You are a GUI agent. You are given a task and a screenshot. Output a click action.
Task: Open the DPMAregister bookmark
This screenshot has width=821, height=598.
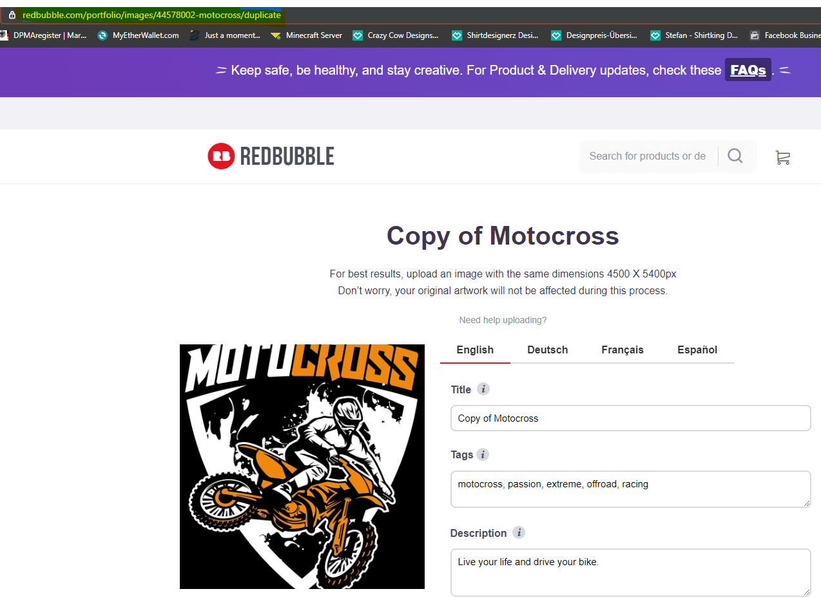click(43, 35)
